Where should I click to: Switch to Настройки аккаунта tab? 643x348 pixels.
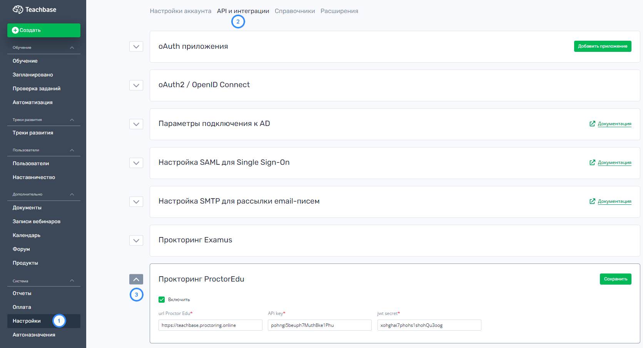[x=180, y=11]
